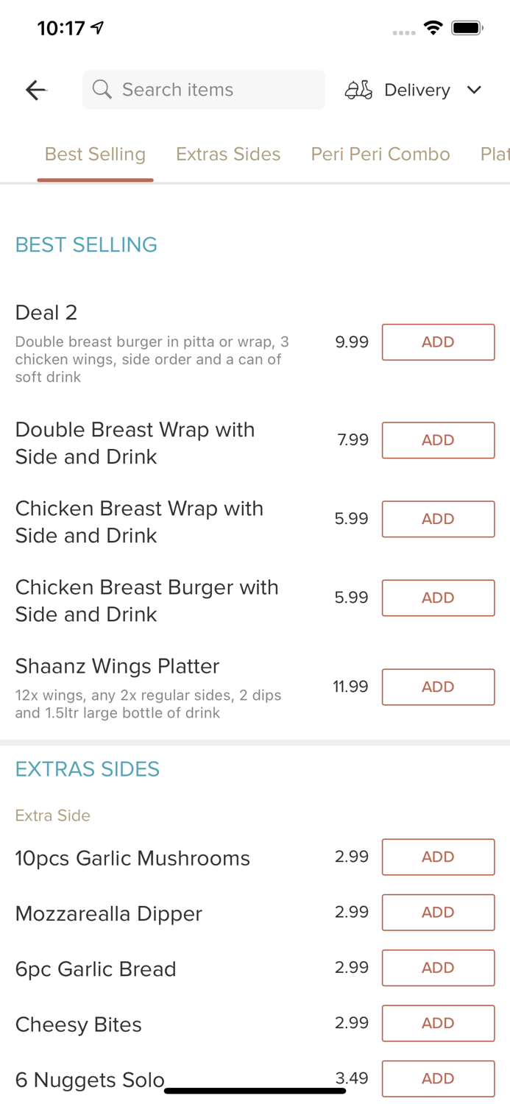The width and height of the screenshot is (510, 1104).
Task: Tap the back arrow to return
Action: 35,90
